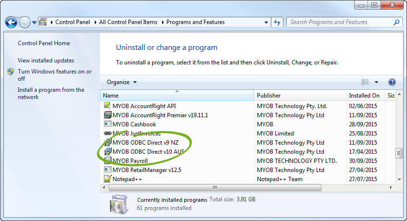Viewport: 407px width, 221px height.
Task: Select MYOB ODBC Direct v10 AUS
Action: 148,151
